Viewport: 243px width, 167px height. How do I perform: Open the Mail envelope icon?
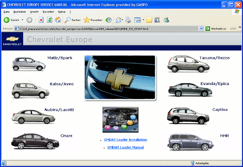[x=118, y=20]
